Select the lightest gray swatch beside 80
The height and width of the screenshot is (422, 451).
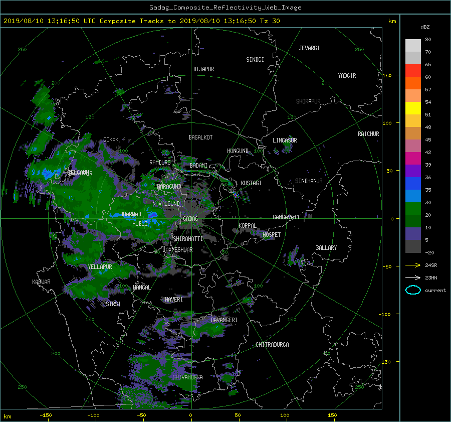click(x=413, y=45)
